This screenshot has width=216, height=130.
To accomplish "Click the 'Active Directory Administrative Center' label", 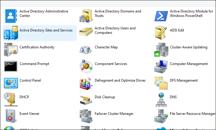I will 44,13.
